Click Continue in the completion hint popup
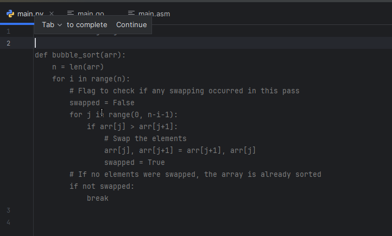The image size is (392, 236). pyautogui.click(x=131, y=25)
